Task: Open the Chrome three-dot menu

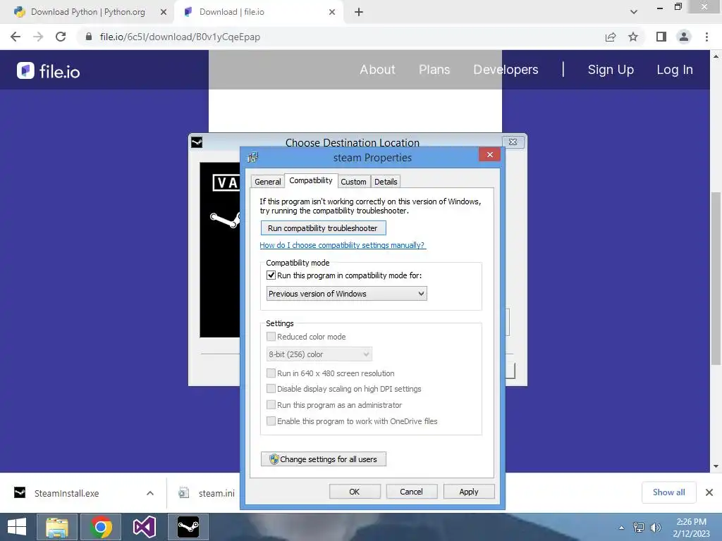Action: click(x=706, y=37)
